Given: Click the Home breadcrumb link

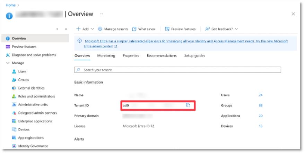Looking at the screenshot, I should (10, 5).
